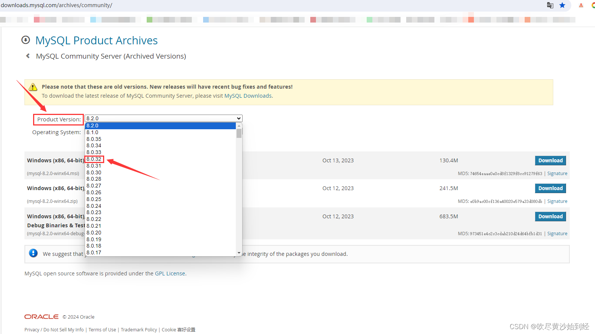Pick 8.0.21 in the dropdown list
Image resolution: width=595 pixels, height=334 pixels.
click(x=160, y=226)
